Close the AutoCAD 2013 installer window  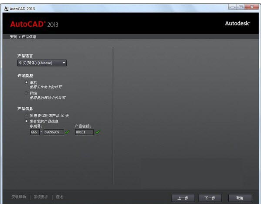252,7
